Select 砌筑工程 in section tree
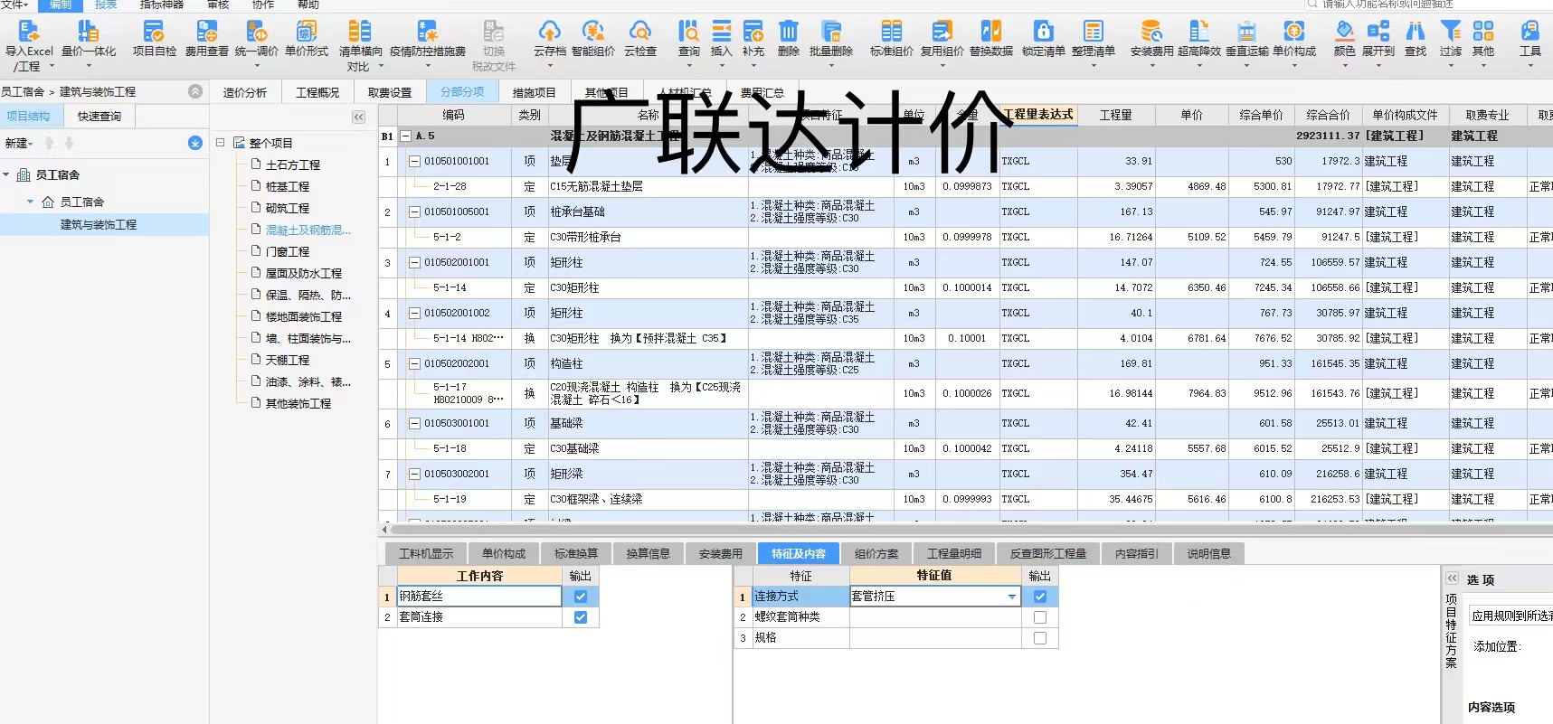This screenshot has height=724, width=1553. 288,209
